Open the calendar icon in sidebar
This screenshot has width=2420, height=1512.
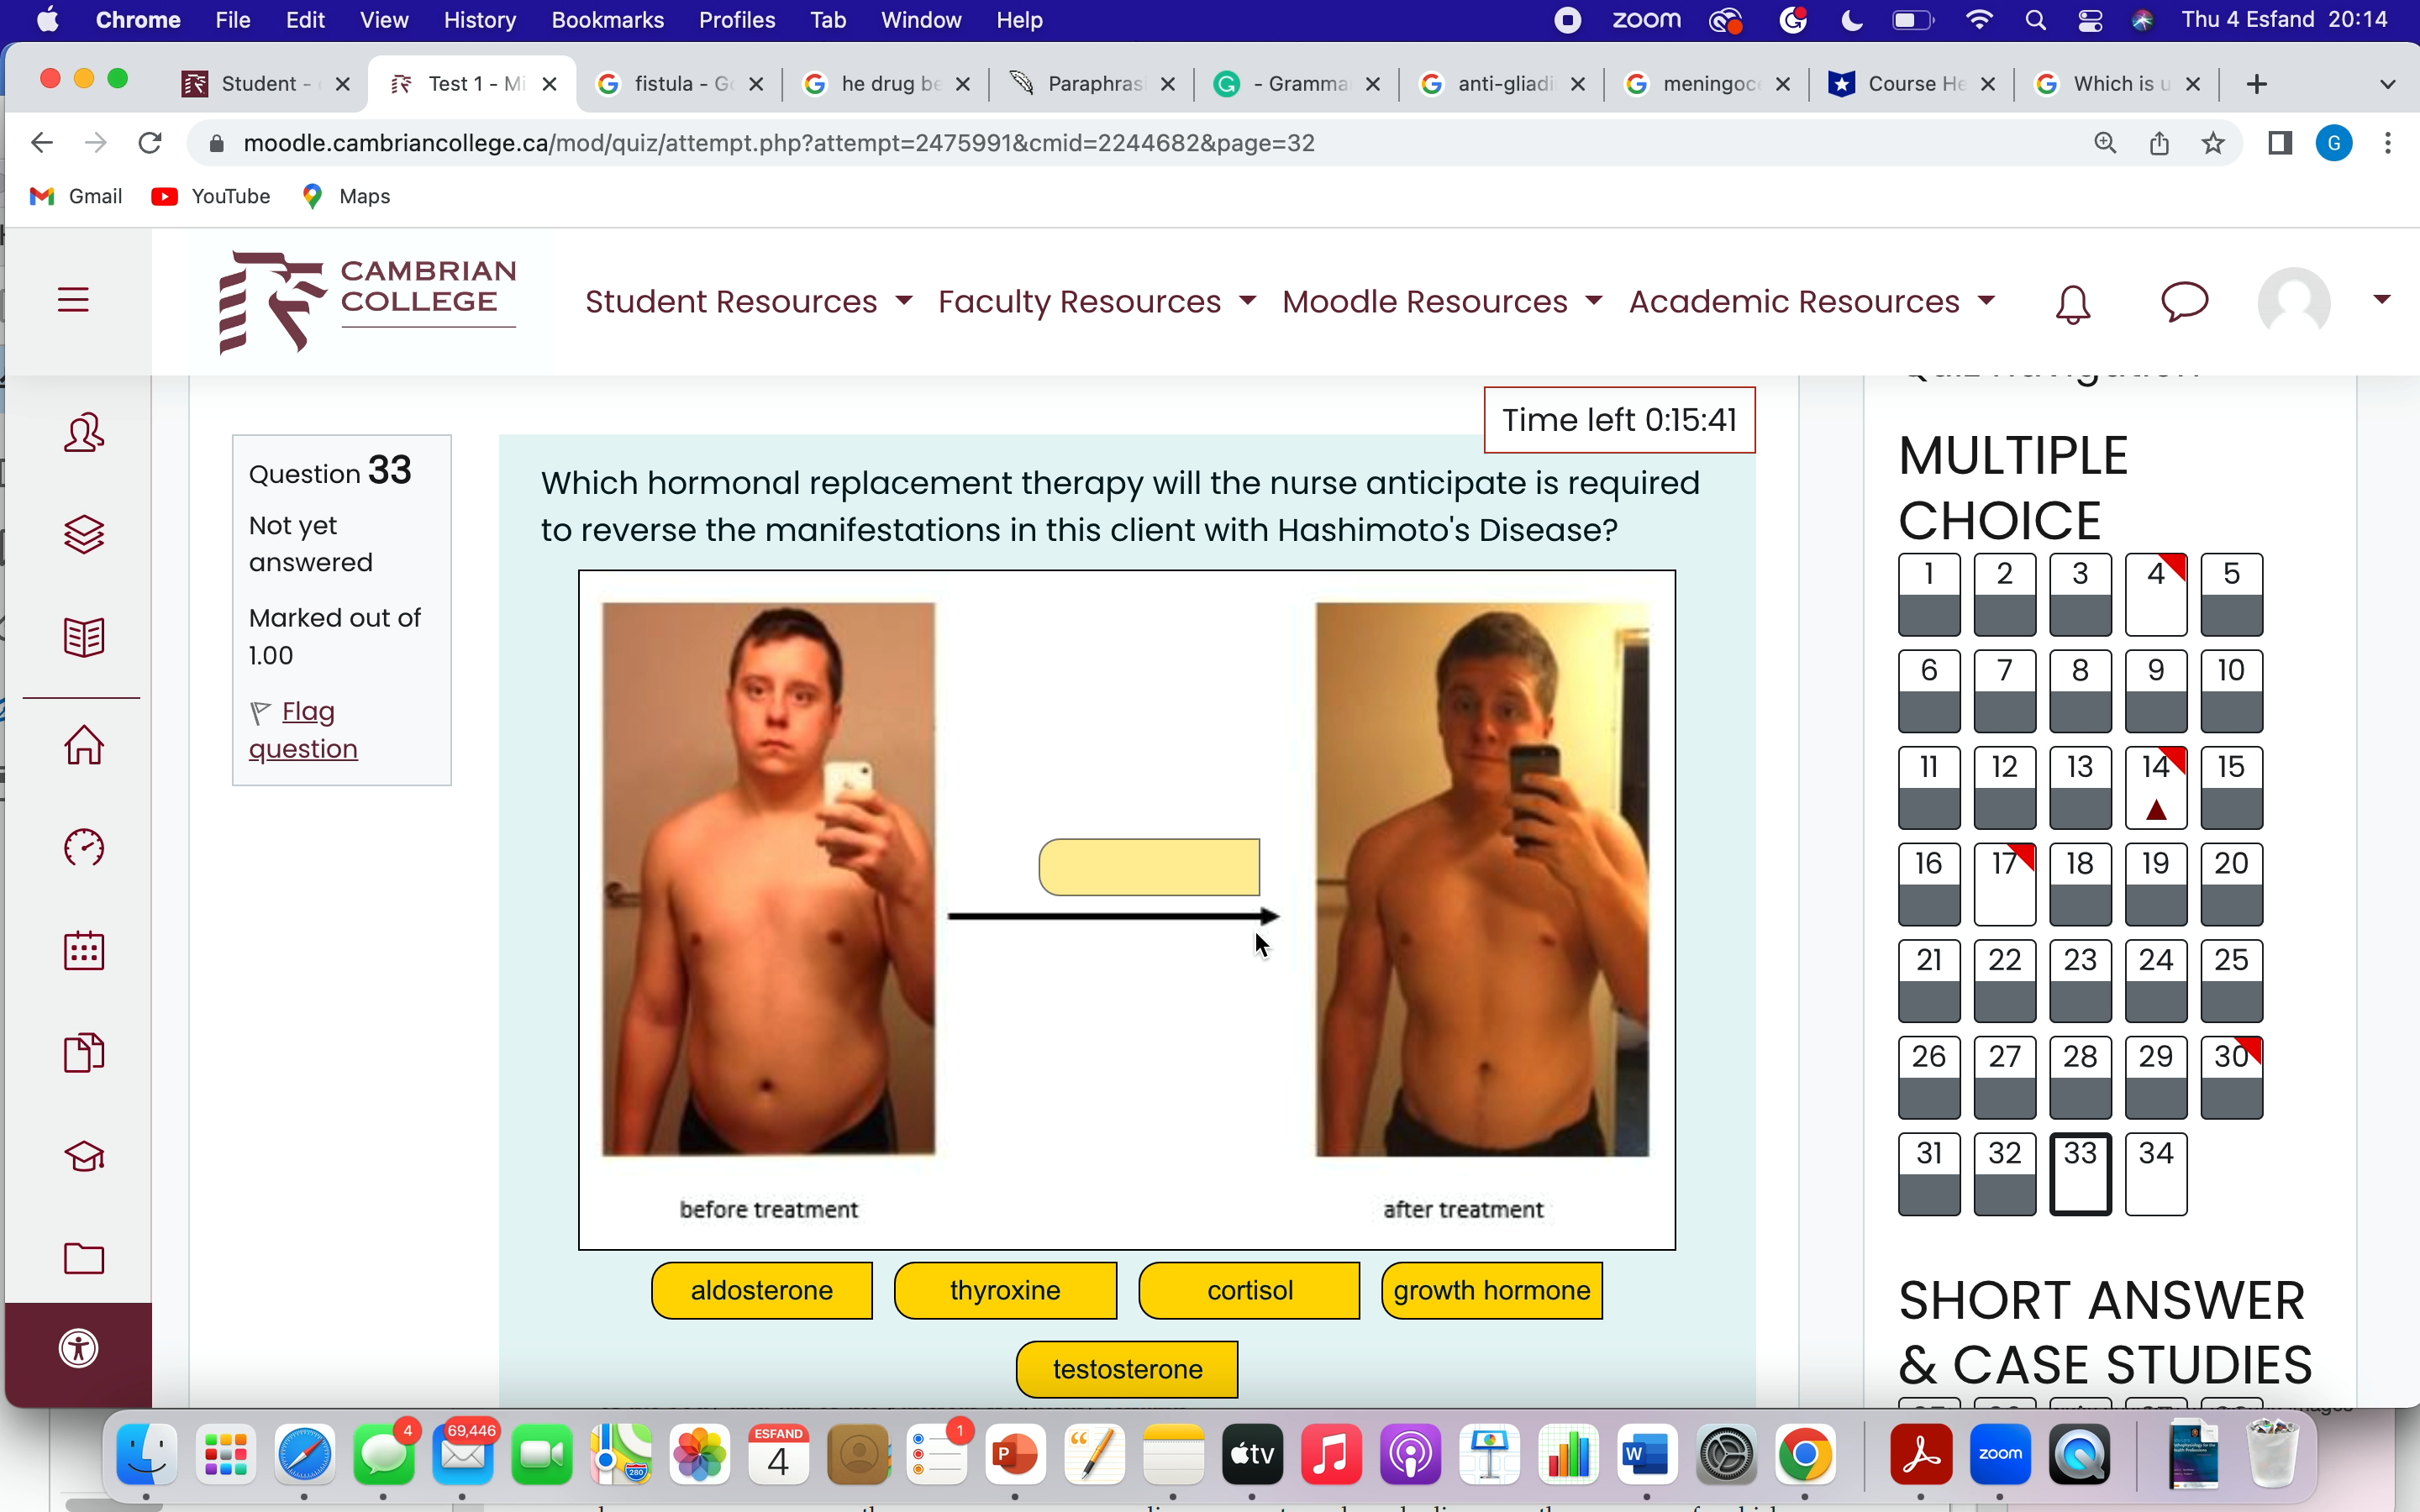[84, 950]
